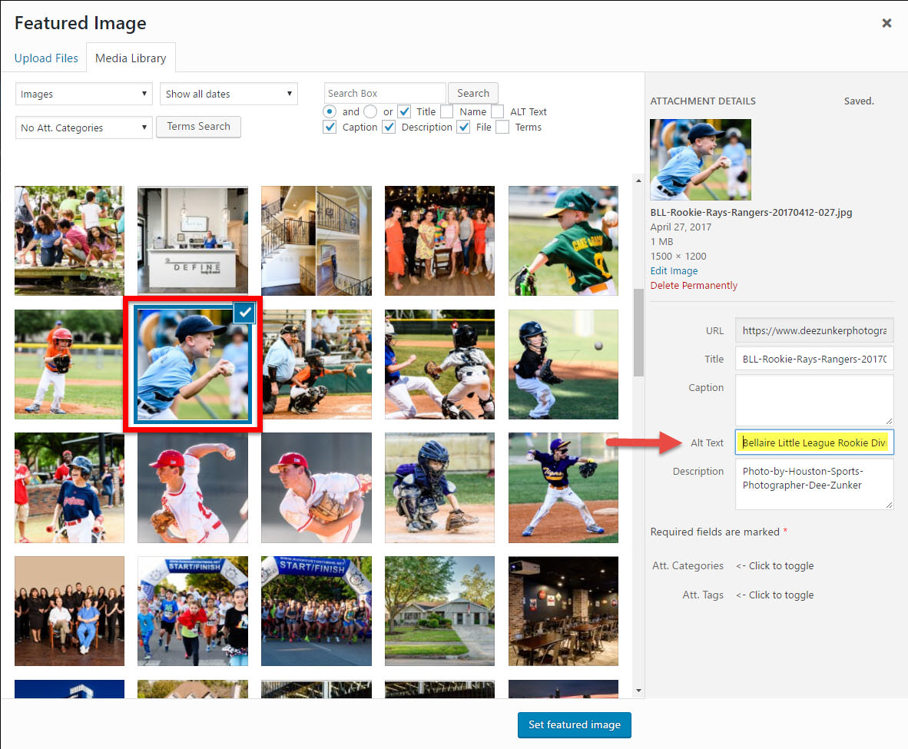Select the Tigers purple jersey pitcher thumbnail
908x749 pixels.
point(563,488)
